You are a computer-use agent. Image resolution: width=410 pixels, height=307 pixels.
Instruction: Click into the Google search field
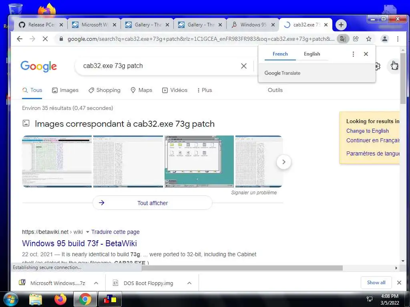[x=159, y=66]
